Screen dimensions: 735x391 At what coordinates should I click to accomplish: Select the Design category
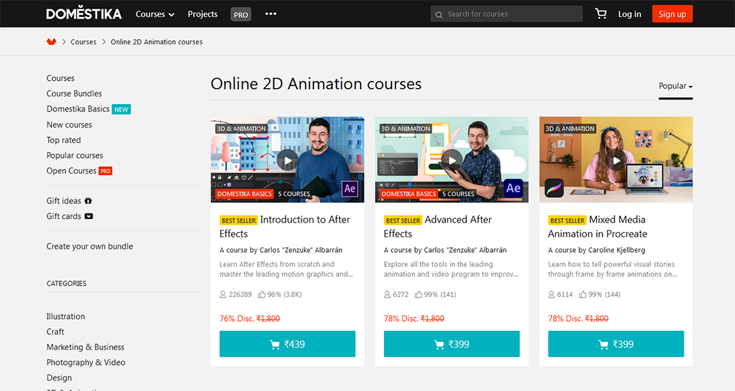(x=59, y=378)
